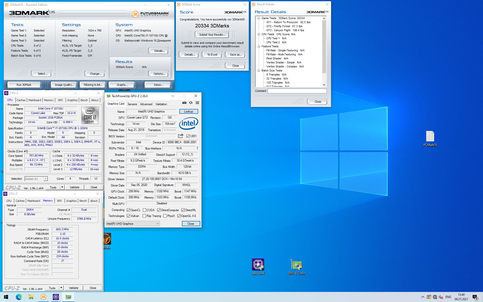Collapse the CPU Tests tree node

coord(259,34)
